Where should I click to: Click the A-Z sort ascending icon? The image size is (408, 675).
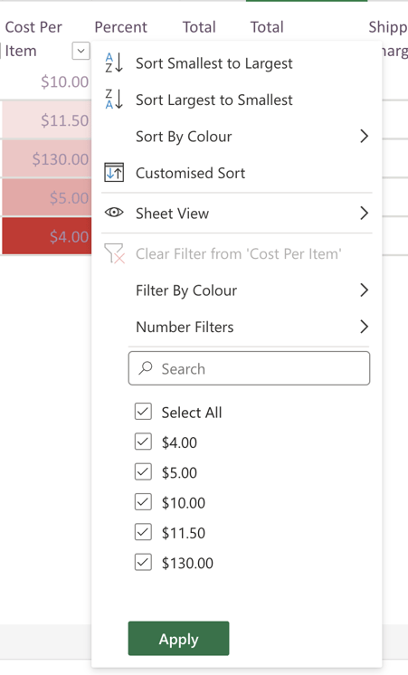point(114,62)
